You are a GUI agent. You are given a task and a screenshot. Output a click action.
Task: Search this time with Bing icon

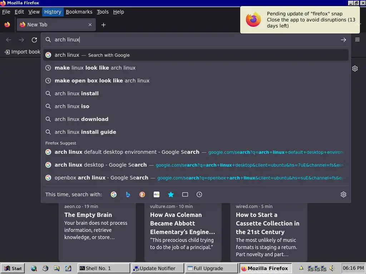coord(128,194)
